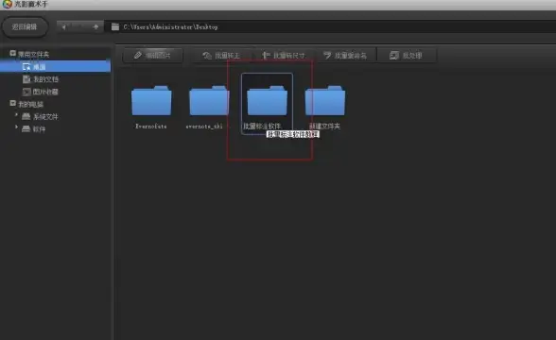The height and width of the screenshot is (340, 556).
Task: Open the 图片收藏 (Pictures) sidebar entry
Action: [x=41, y=92]
